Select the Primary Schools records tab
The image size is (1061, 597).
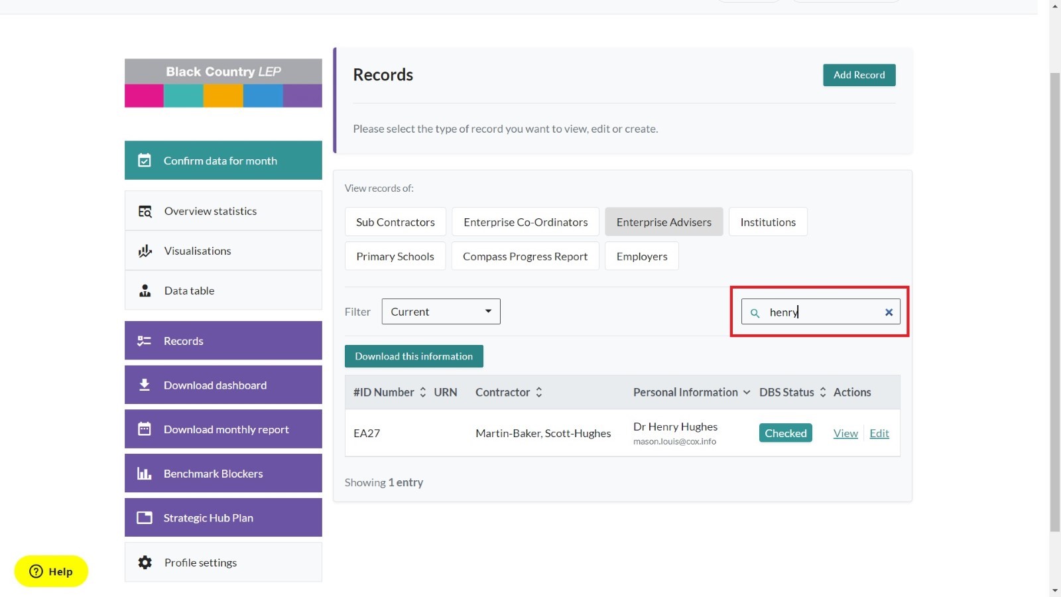coord(395,257)
